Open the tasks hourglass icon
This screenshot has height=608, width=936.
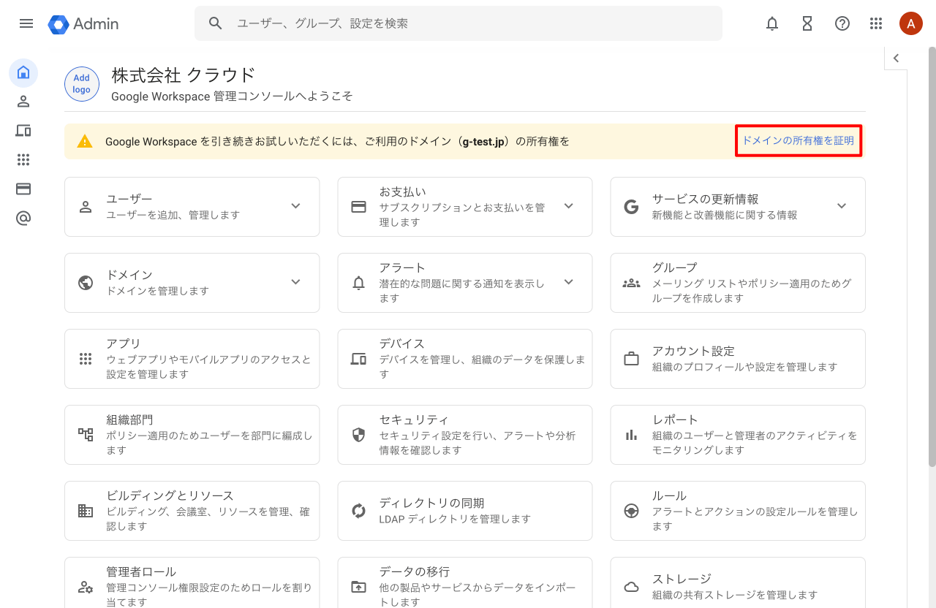pos(807,23)
